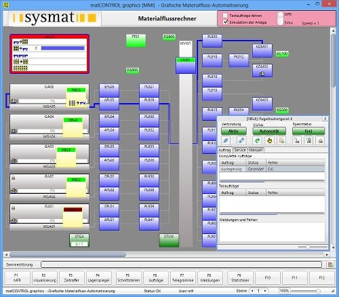Click the Fehler column header in Komplette Aufträge
This screenshot has height=297, width=339.
coord(296,163)
